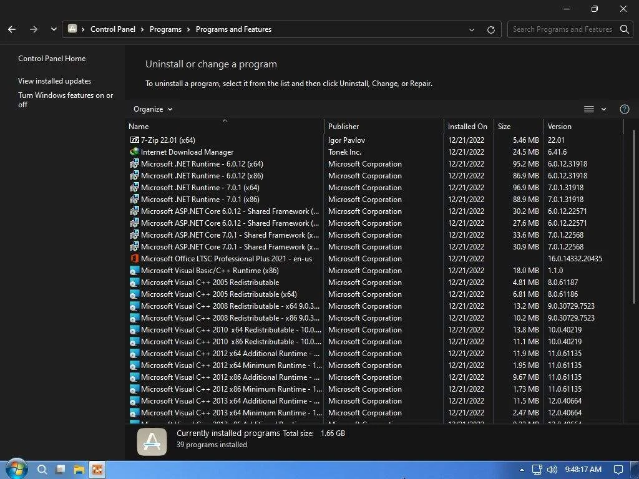Select Microsoft Visual C++ 2005 Redistributable row
The image size is (639, 479).
click(x=374, y=283)
